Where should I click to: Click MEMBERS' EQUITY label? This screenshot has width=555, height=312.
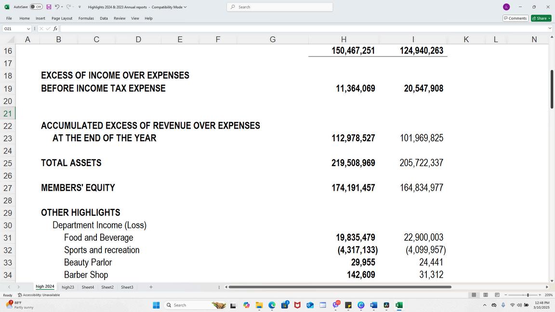[78, 187]
